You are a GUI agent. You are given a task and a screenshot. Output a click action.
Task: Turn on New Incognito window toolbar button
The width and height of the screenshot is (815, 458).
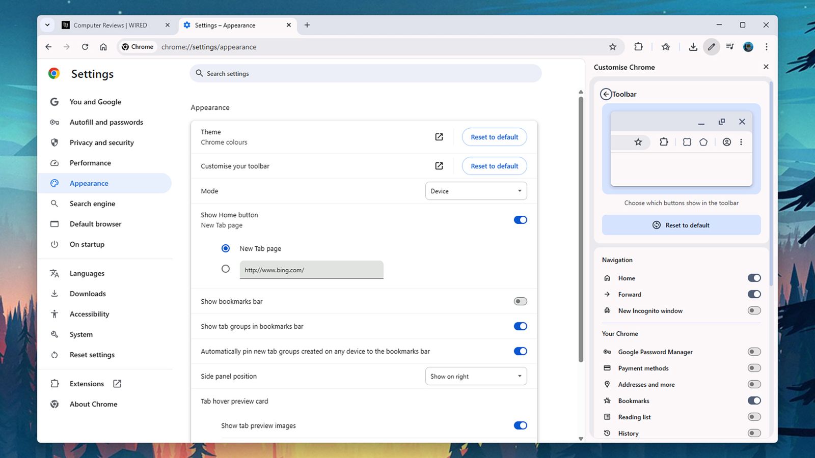[x=754, y=310]
